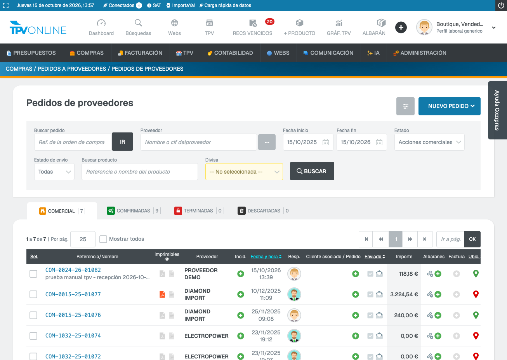Select checkbox for COM-0015-25-01076
This screenshot has width=507, height=360.
point(33,315)
